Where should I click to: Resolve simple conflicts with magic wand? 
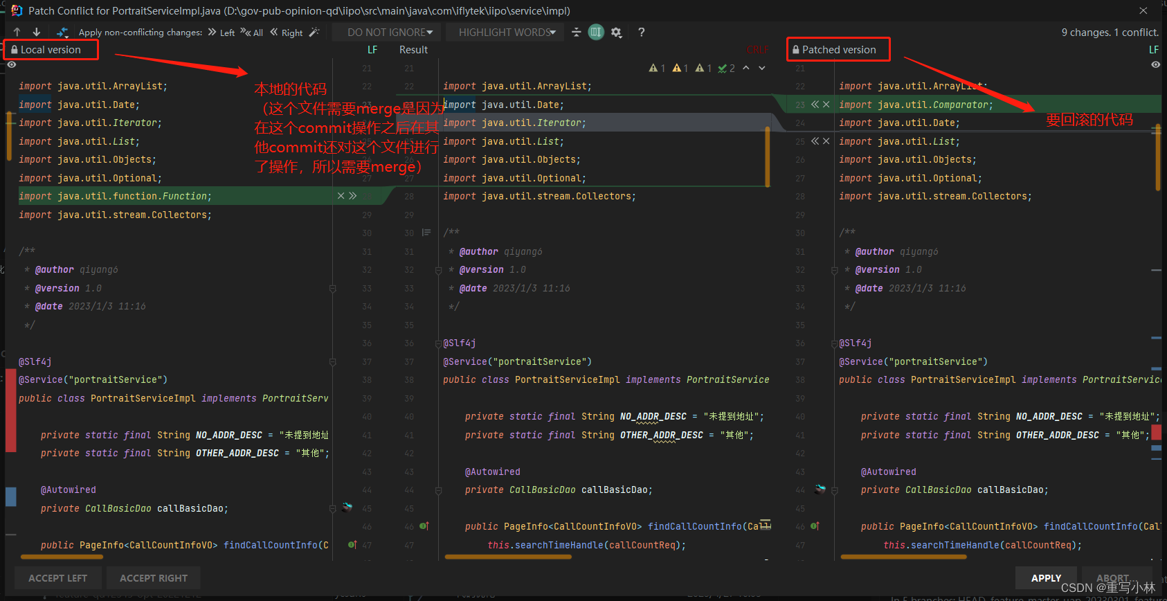(314, 32)
